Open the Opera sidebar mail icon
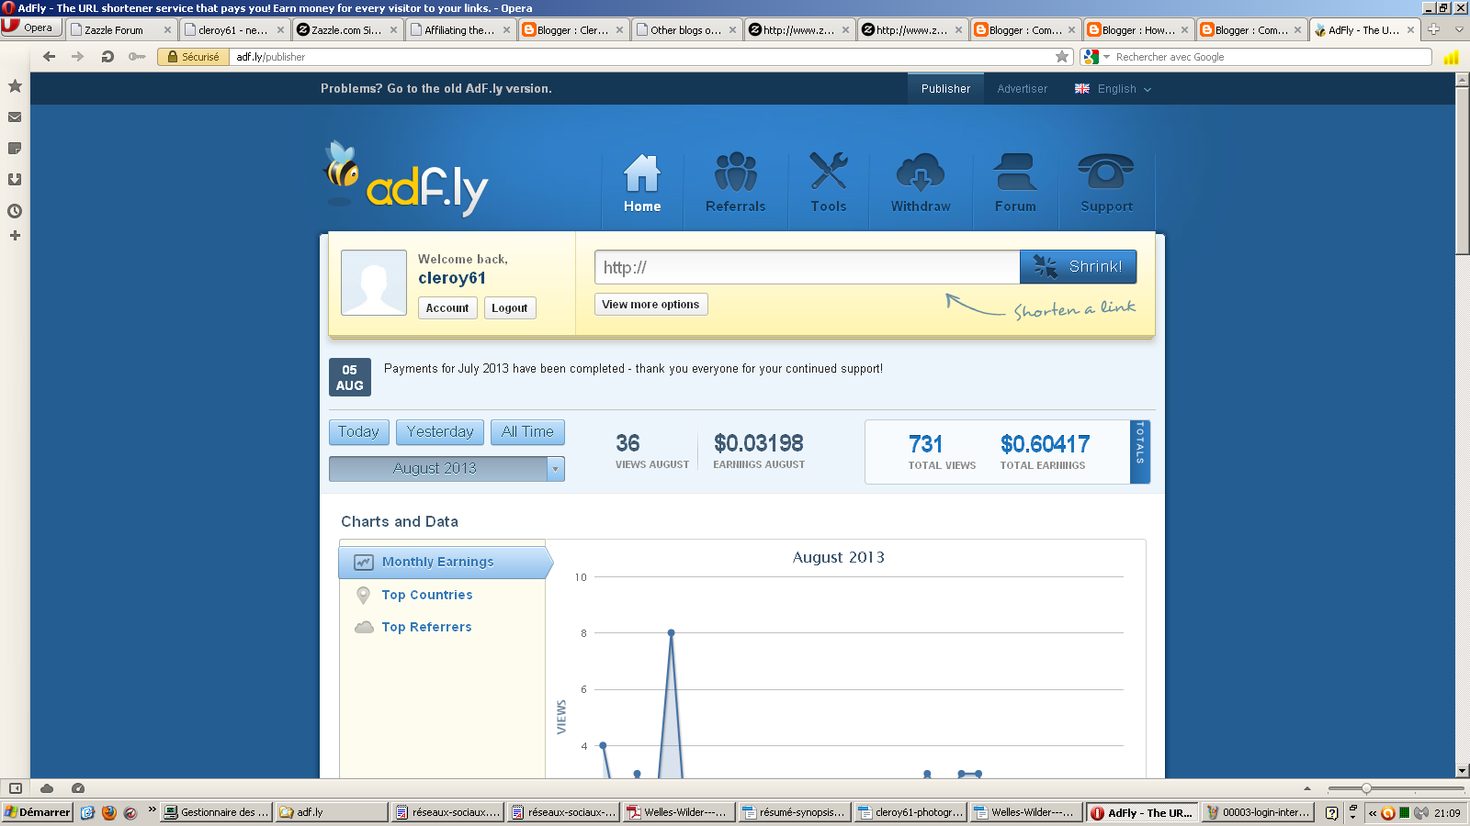 [x=15, y=117]
